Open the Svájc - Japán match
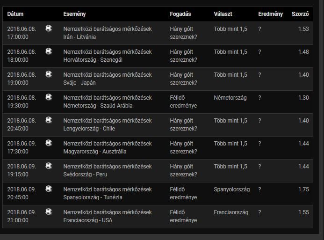This screenshot has width=324, height=240. pyautogui.click(x=83, y=82)
